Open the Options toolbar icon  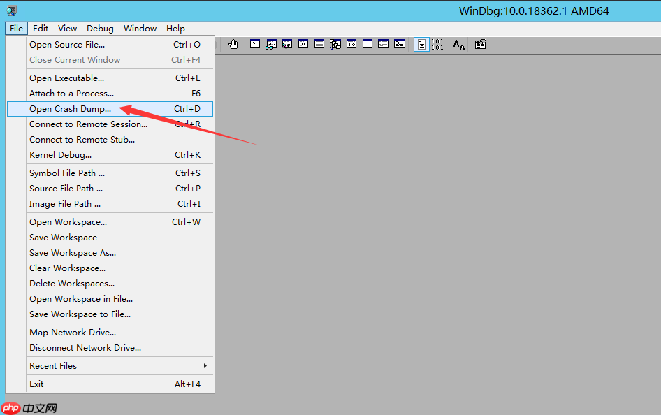[x=481, y=44]
